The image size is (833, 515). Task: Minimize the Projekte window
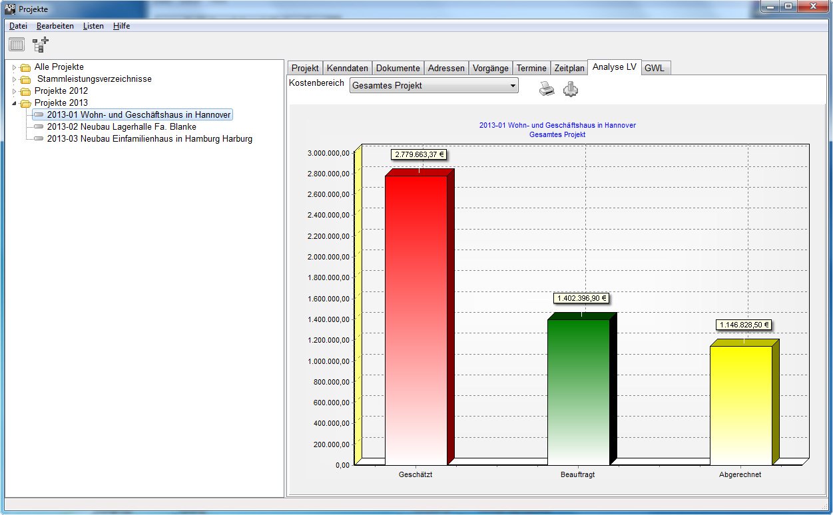pos(770,7)
